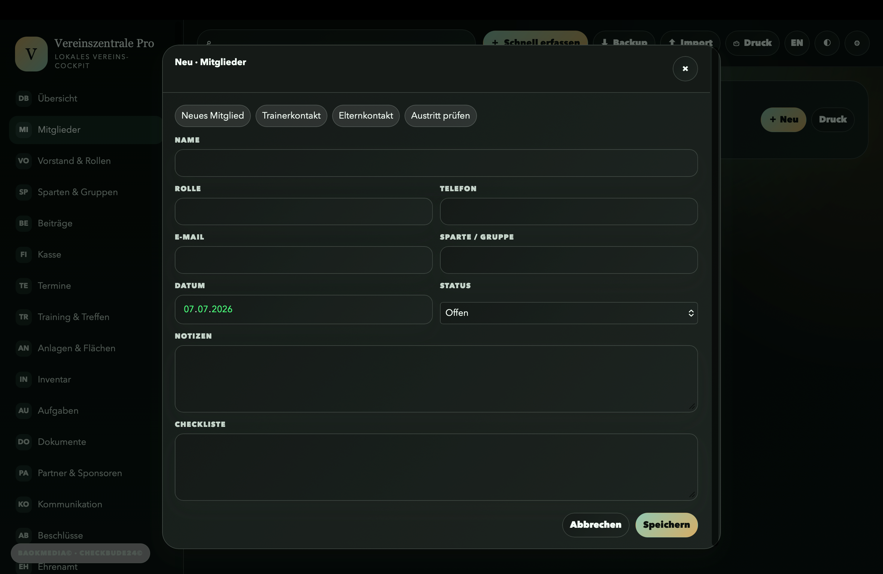Viewport: 883px width, 574px height.
Task: Click the Sparte / Gruppe field
Action: point(568,260)
